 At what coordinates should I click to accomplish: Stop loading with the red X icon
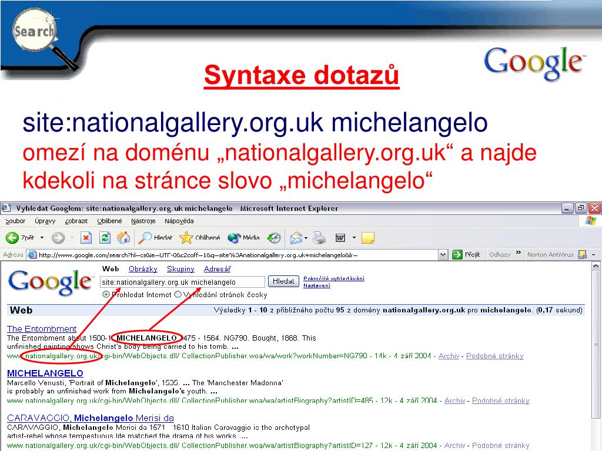(86, 238)
